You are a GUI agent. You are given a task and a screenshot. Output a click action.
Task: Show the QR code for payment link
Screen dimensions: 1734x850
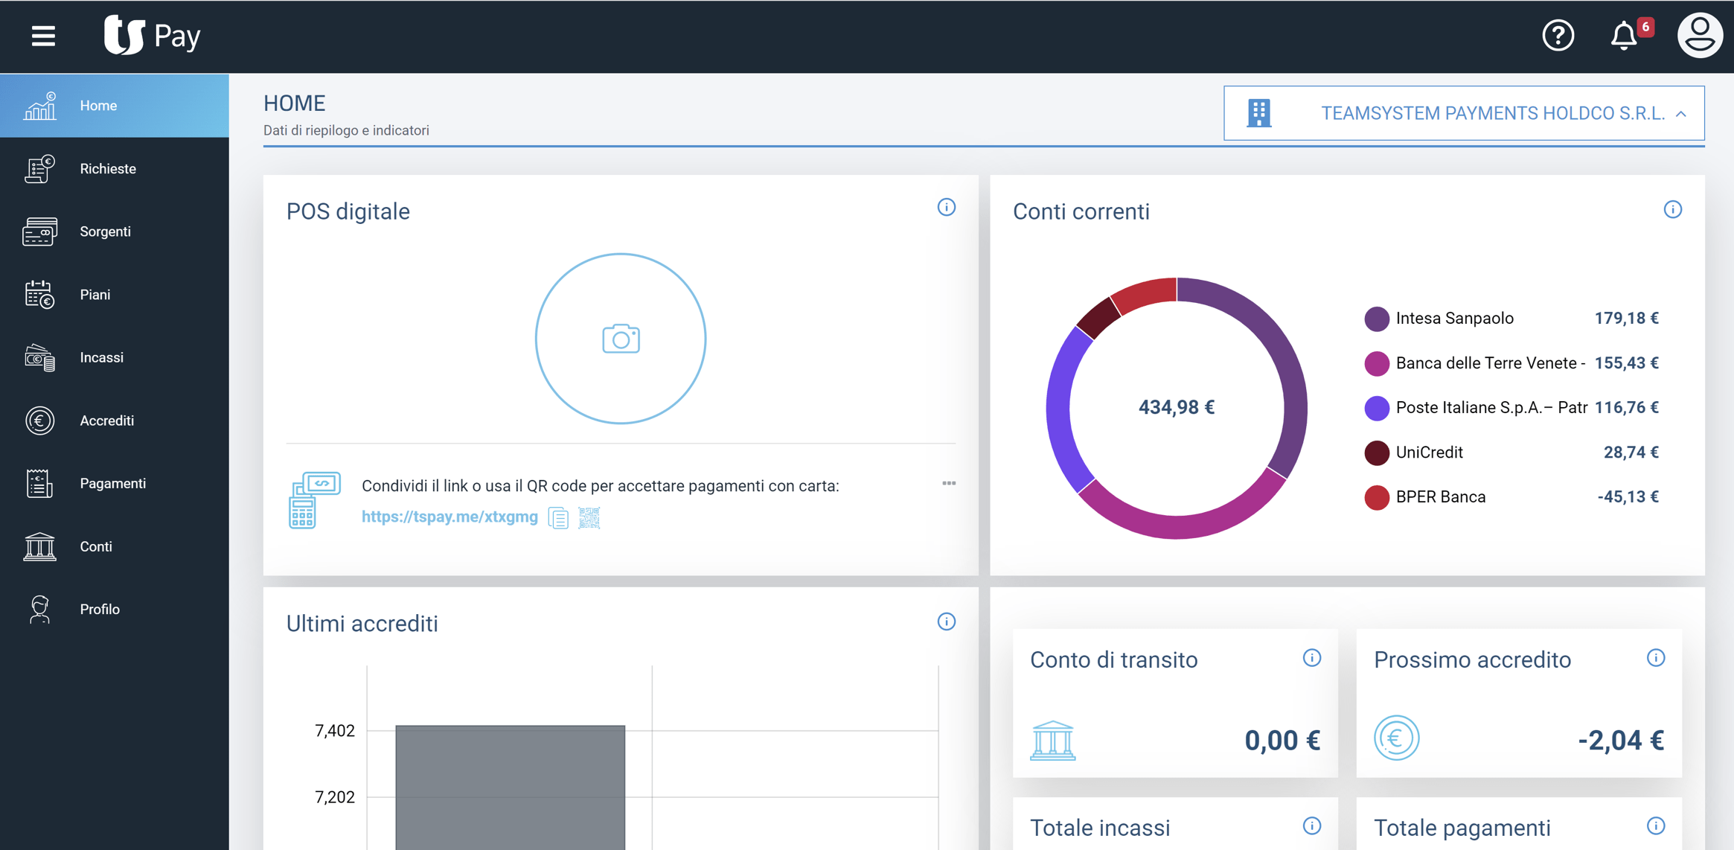[x=589, y=517]
